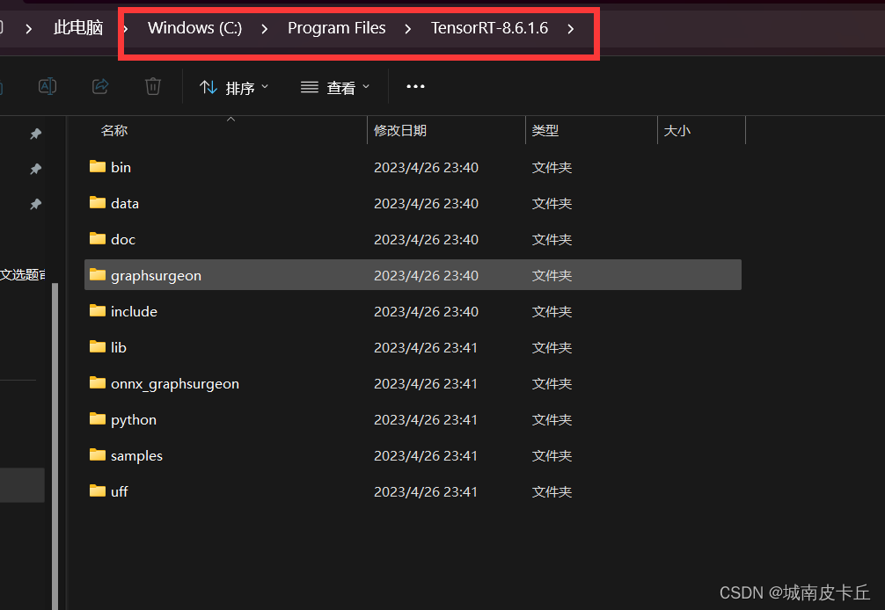Click the doc folder name
Image resolution: width=885 pixels, height=610 pixels.
(123, 240)
